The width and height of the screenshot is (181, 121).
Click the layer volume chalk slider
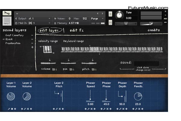point(48,63)
